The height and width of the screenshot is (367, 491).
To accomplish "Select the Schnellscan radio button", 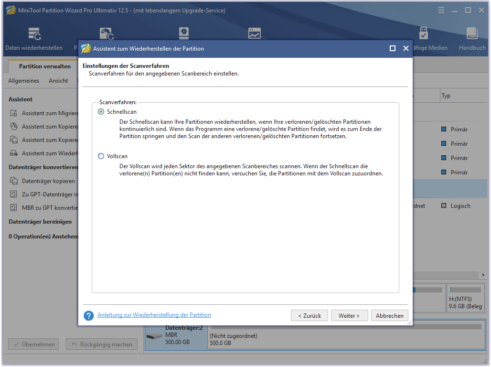I will [x=101, y=111].
